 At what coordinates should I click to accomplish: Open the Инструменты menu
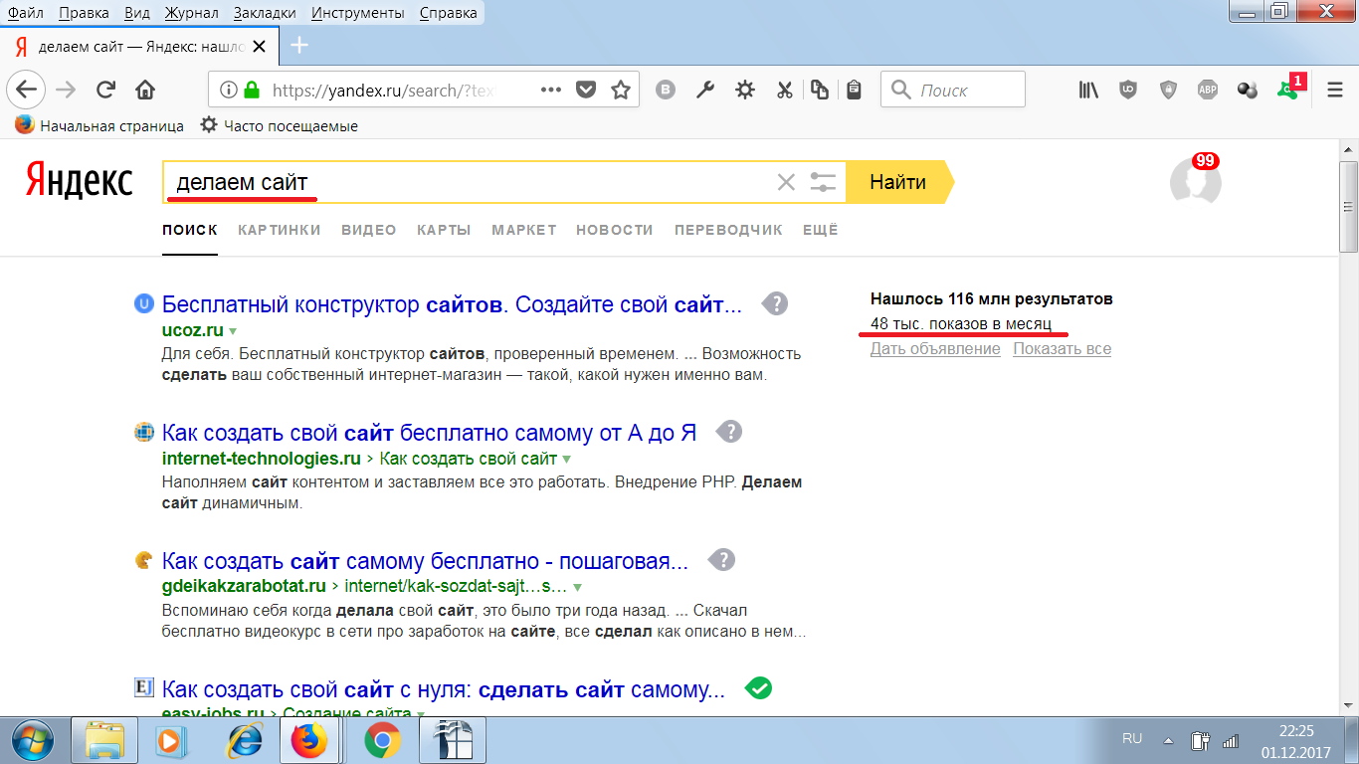[x=357, y=13]
